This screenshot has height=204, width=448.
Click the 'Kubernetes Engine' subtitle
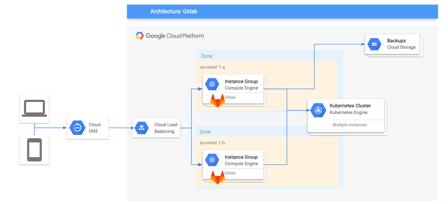[348, 112]
